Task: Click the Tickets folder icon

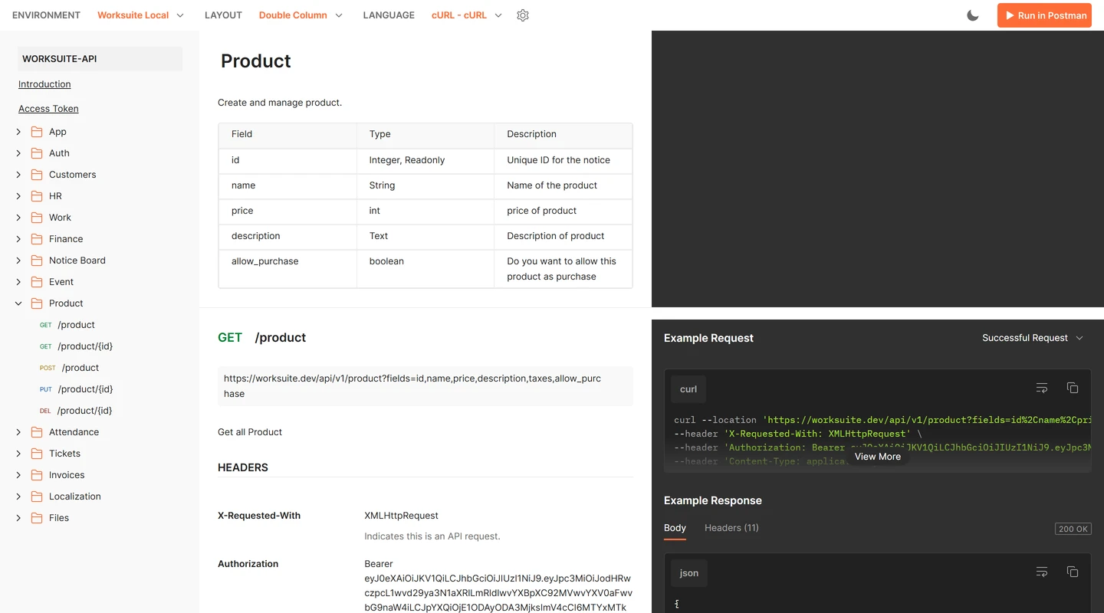Action: point(37,454)
